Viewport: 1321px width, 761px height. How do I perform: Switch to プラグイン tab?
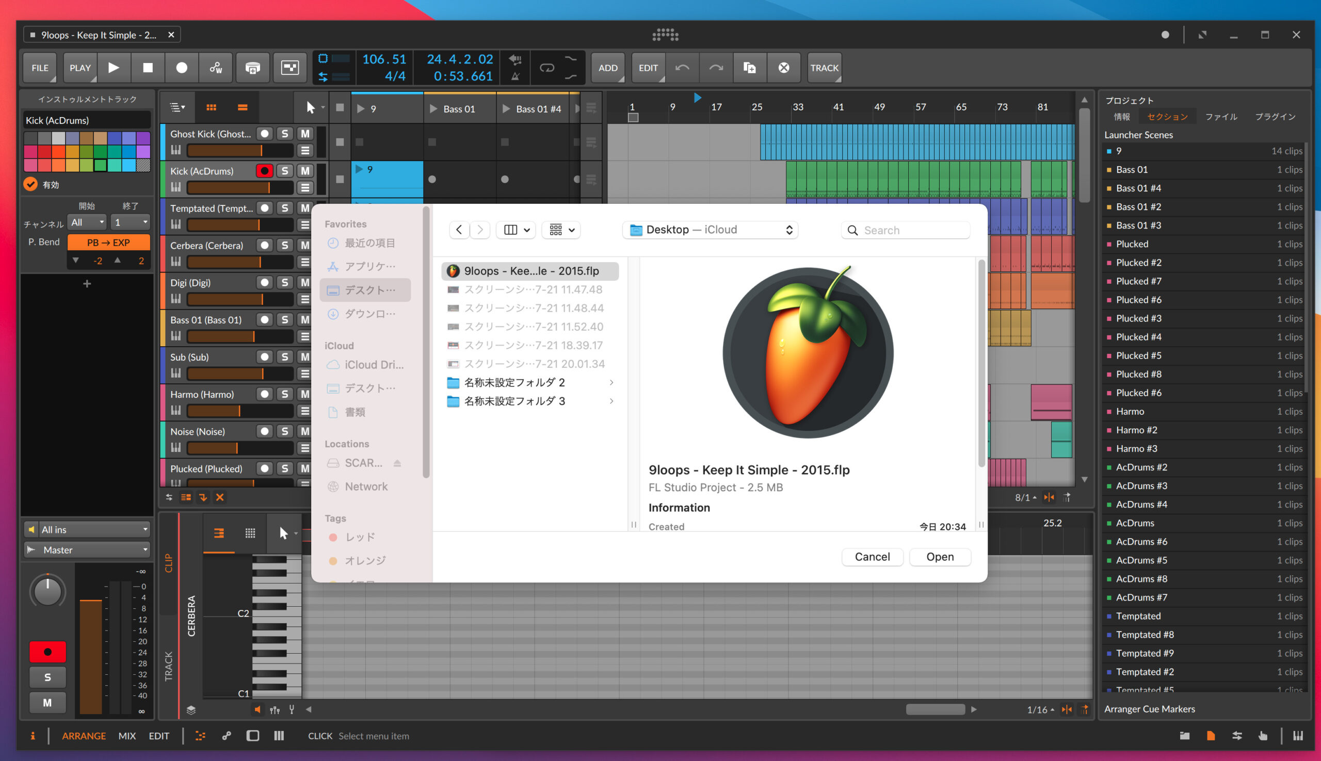[1275, 117]
